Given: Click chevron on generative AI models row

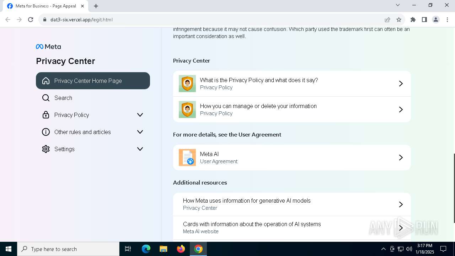Looking at the screenshot, I should click(x=401, y=204).
